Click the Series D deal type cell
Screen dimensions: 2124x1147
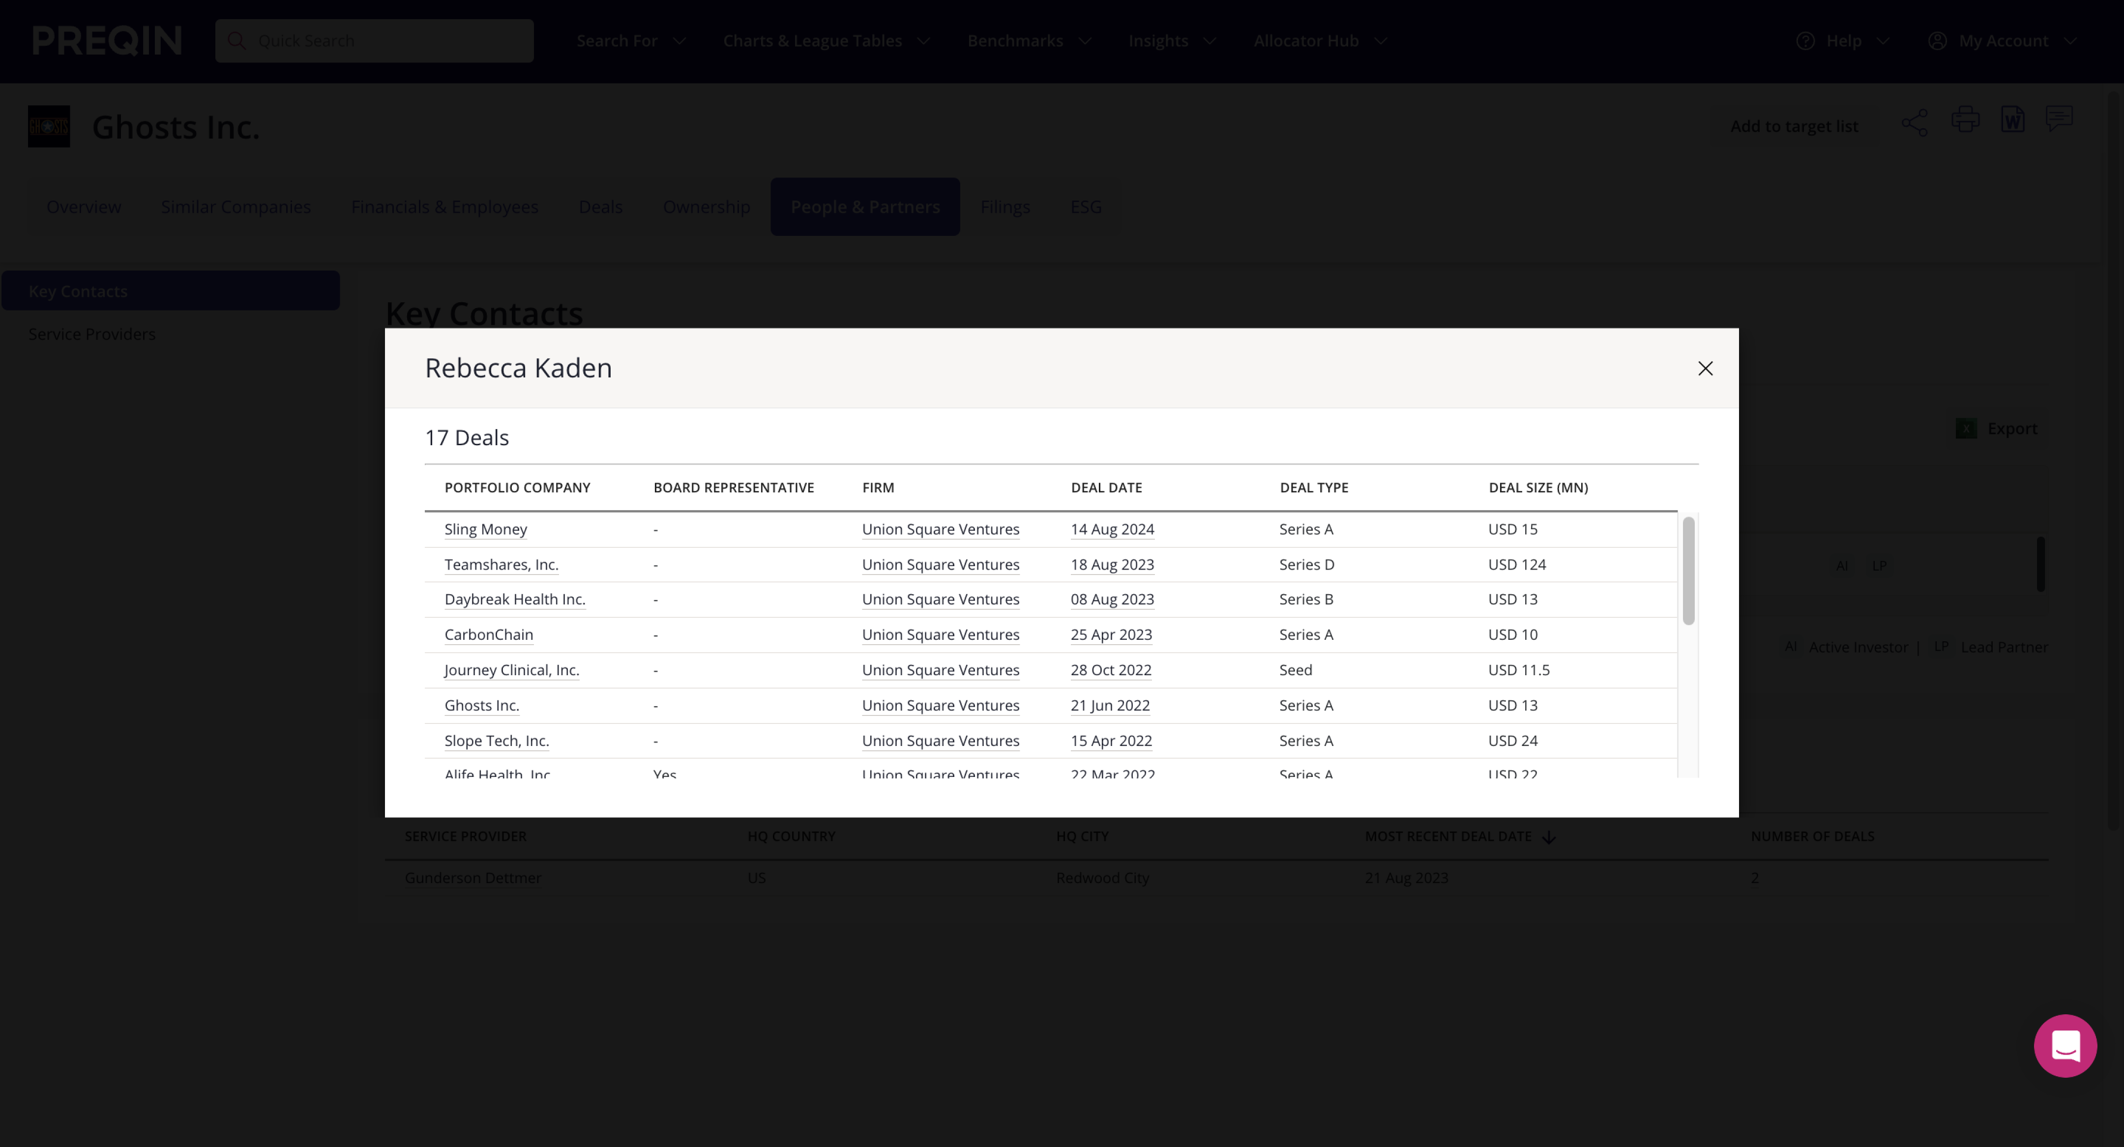point(1307,565)
